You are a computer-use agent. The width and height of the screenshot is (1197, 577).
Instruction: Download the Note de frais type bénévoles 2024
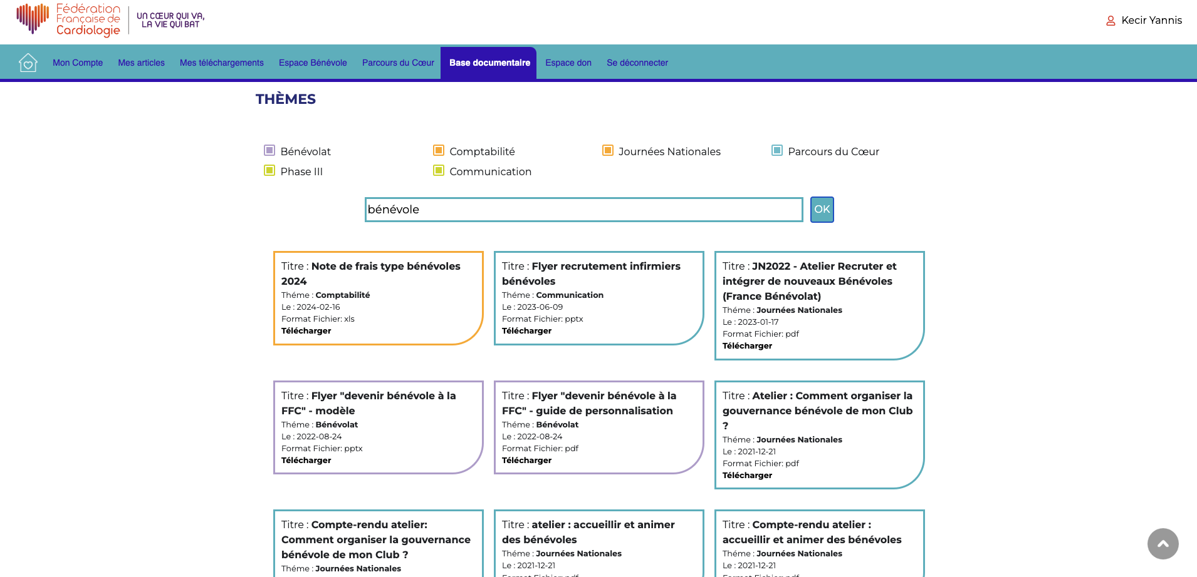tap(306, 331)
